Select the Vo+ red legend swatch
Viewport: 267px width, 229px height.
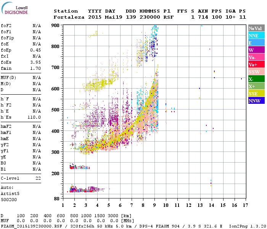(x=256, y=65)
